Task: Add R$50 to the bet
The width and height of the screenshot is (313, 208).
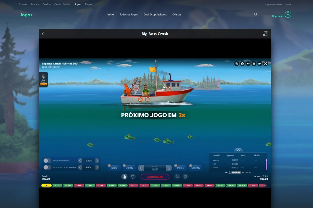Action: pos(180,168)
